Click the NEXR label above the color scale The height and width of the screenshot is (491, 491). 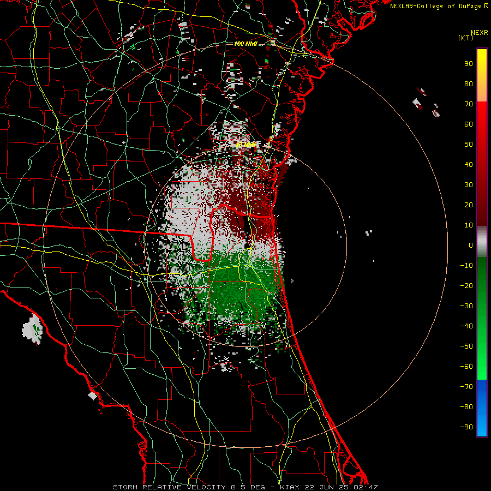[480, 33]
